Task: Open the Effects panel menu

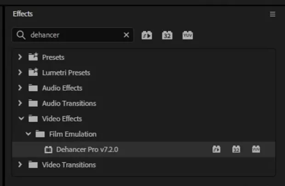Action: pos(273,14)
